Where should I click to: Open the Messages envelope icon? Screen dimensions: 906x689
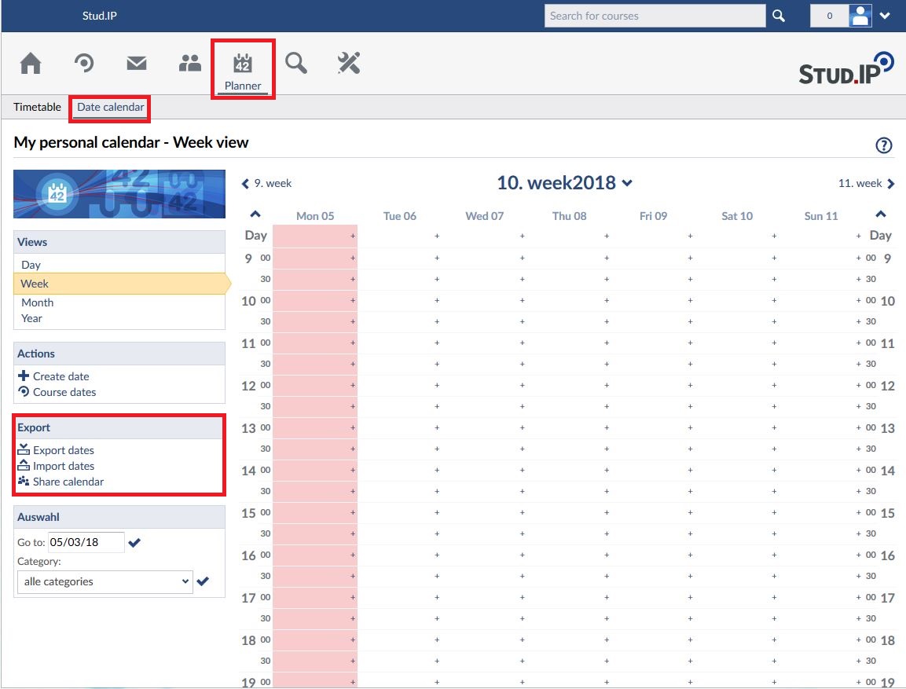(137, 64)
